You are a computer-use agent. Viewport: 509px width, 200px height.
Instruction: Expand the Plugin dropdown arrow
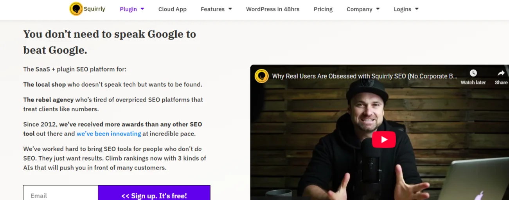point(142,9)
